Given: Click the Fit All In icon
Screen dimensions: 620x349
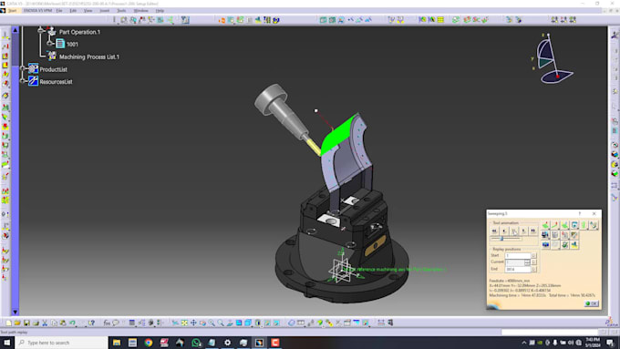Looking at the screenshot, I should (x=184, y=323).
